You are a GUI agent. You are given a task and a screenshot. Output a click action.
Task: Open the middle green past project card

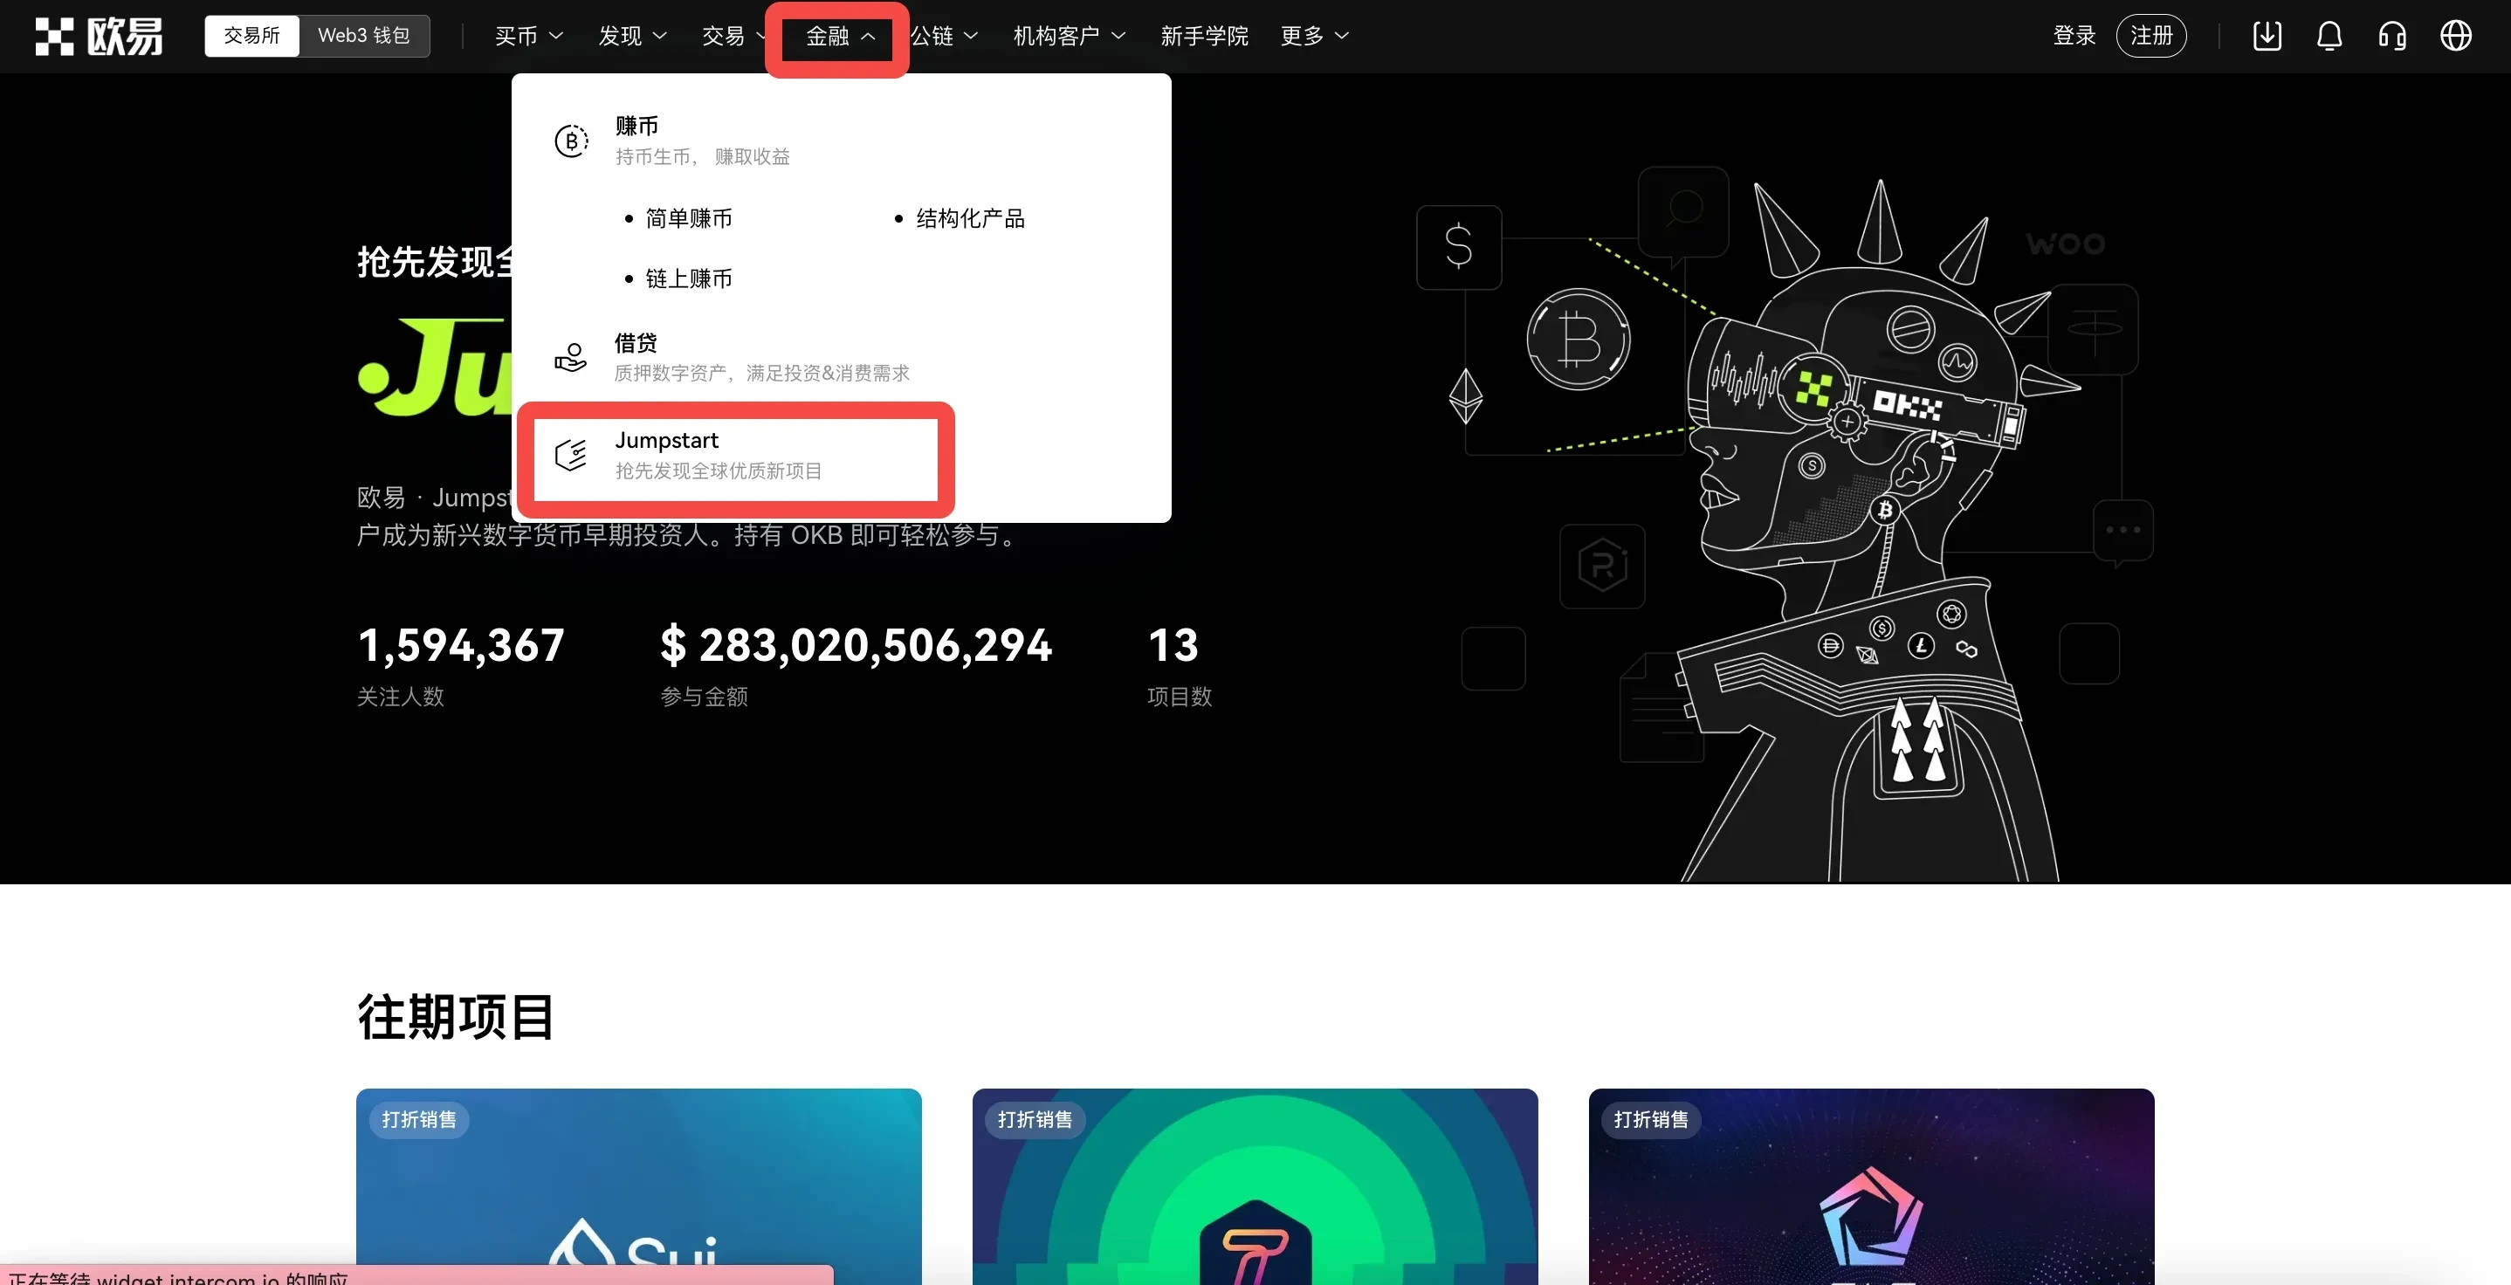(x=1255, y=1186)
